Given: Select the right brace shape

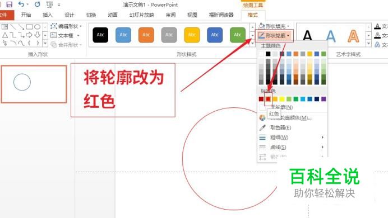Looking at the screenshot, I should (38, 43).
